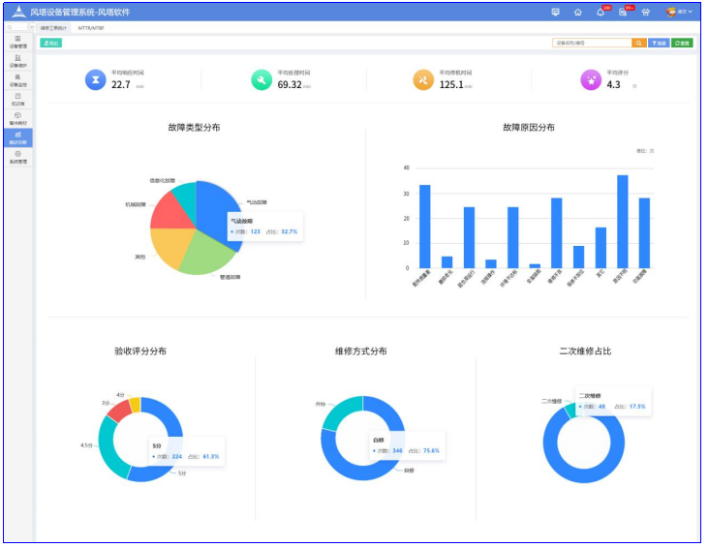Open the messages icon showing 99+ badge
This screenshot has width=709, height=548.
coord(624,13)
